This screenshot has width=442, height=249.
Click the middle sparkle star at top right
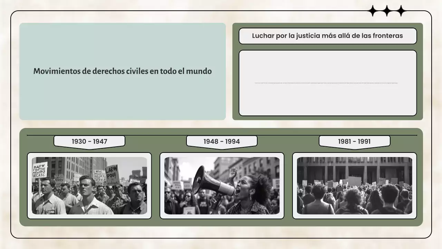tap(387, 11)
